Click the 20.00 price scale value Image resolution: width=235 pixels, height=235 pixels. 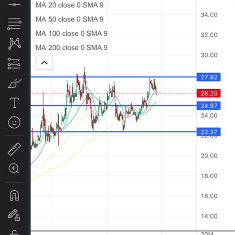209,156
